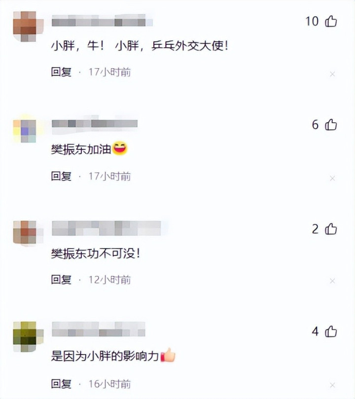Dismiss the 小胖的影响力 comment with X
355x399 pixels.
(332, 385)
